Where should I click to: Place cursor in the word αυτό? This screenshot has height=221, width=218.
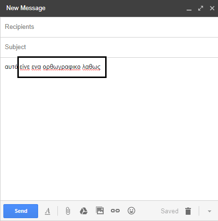pyautogui.click(x=11, y=66)
